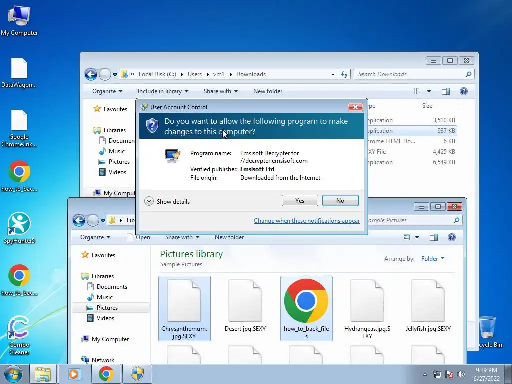The image size is (512, 384).
Task: Select Network in Pictures window sidebar
Action: 98,360
